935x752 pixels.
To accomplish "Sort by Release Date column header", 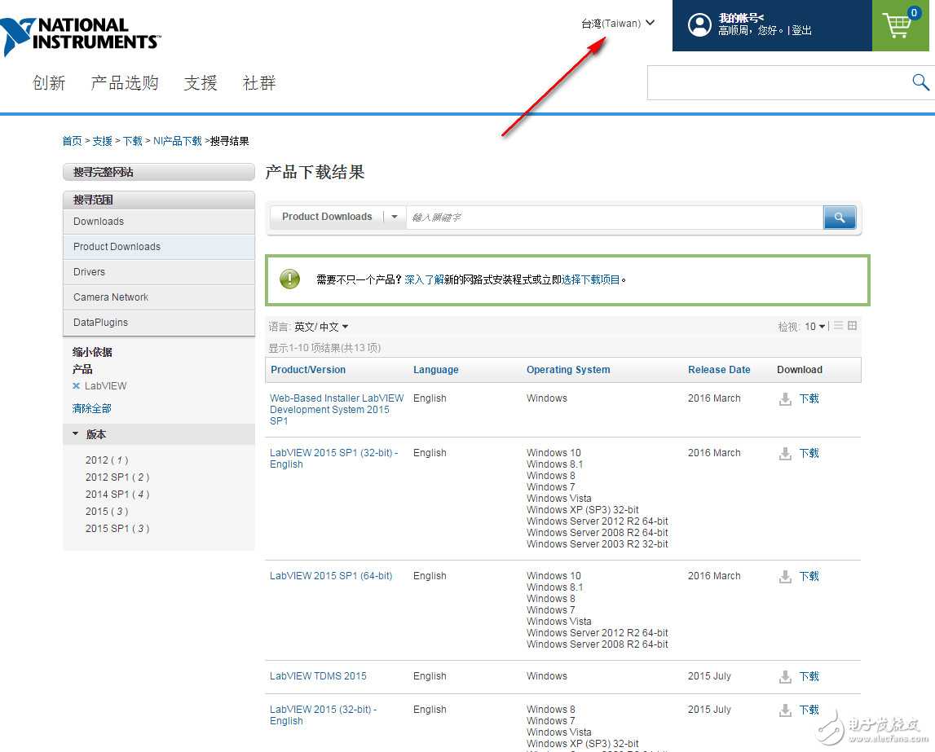I will (x=719, y=370).
